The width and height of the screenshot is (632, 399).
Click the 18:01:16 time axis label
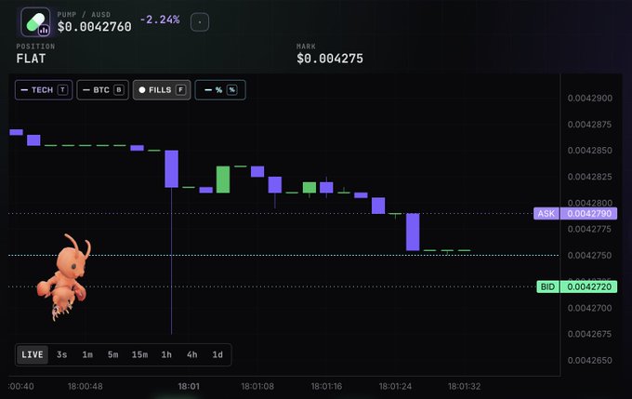click(326, 387)
